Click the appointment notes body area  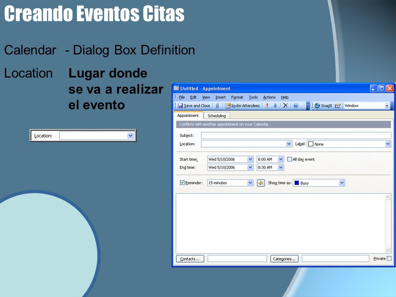click(280, 224)
